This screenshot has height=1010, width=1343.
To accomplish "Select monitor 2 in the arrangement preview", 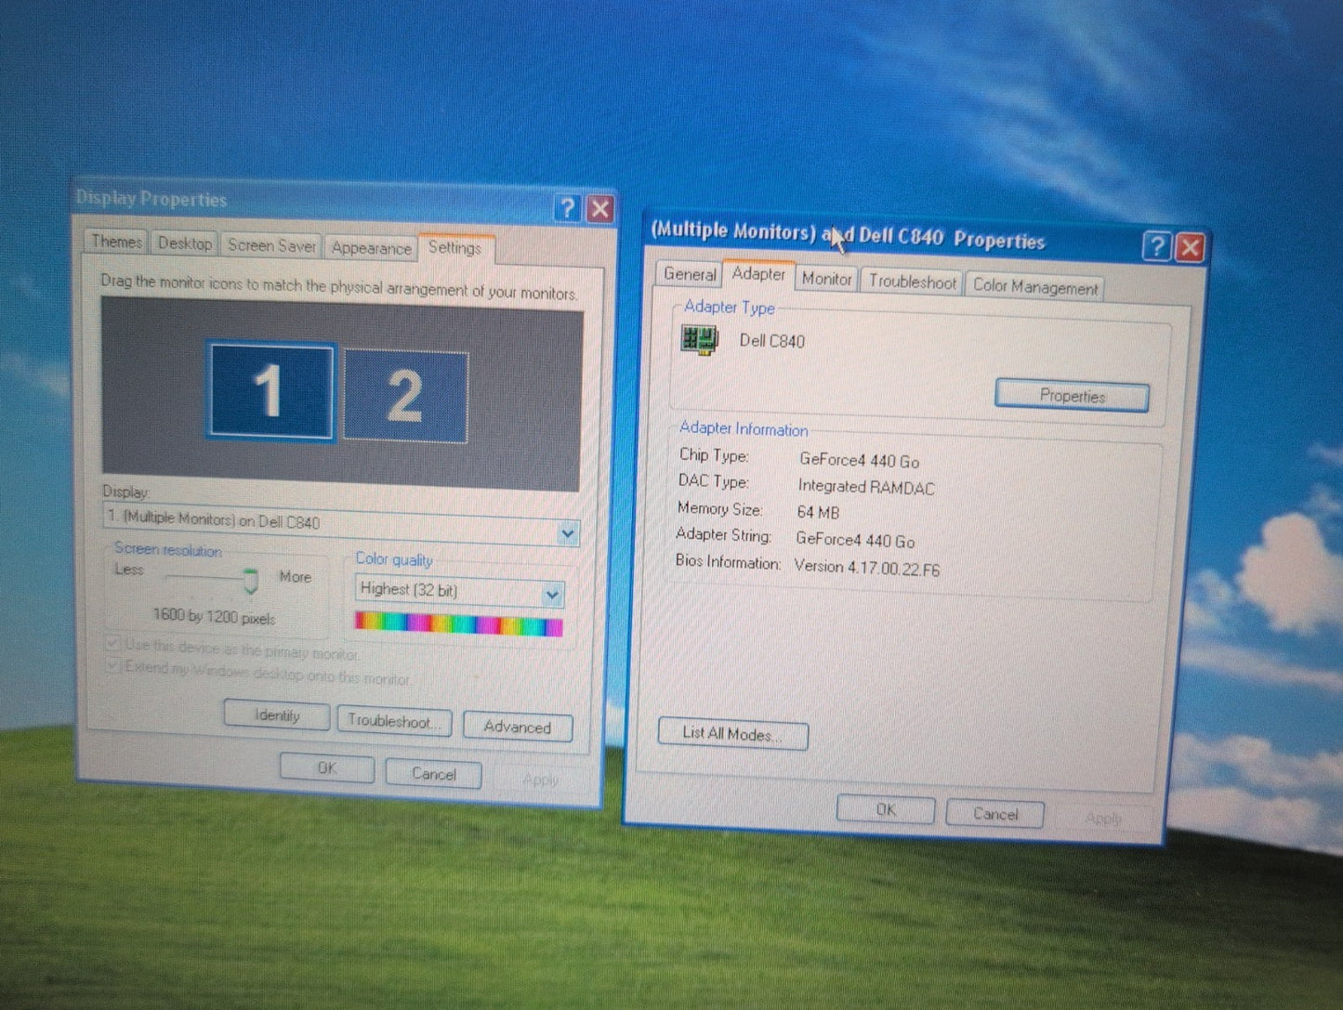I will (406, 396).
